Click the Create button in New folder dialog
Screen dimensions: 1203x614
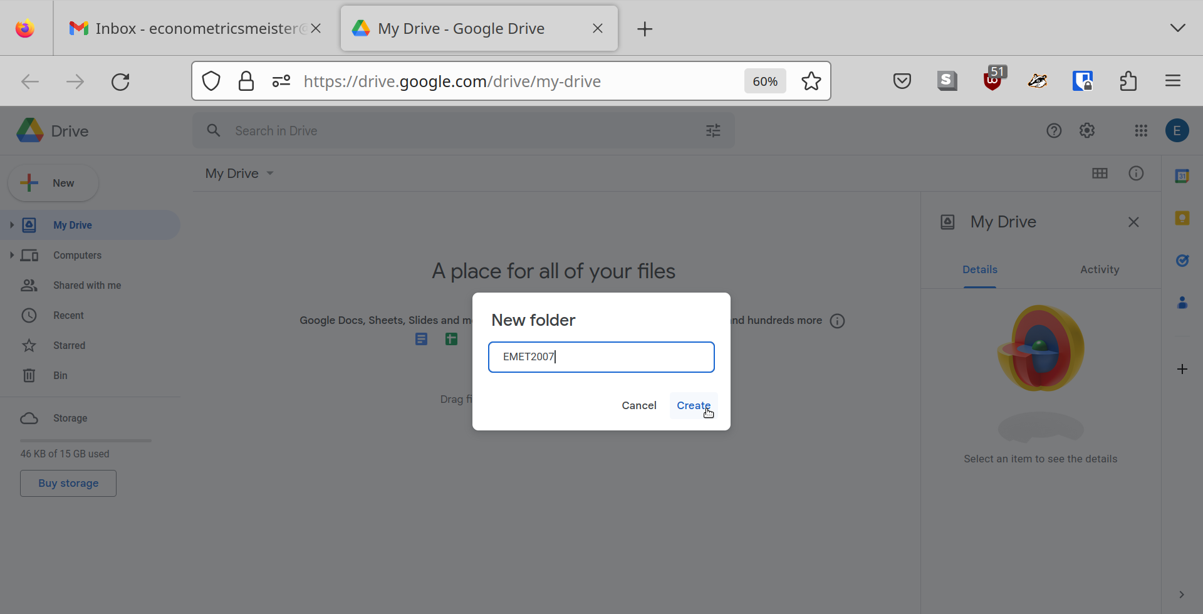click(x=694, y=405)
